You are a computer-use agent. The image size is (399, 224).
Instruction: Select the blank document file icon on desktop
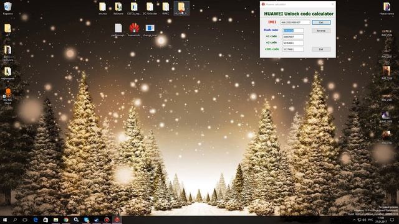coord(118,30)
